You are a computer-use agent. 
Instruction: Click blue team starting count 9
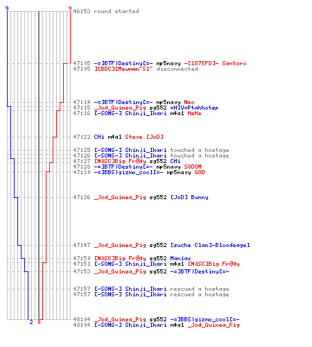click(7, 8)
